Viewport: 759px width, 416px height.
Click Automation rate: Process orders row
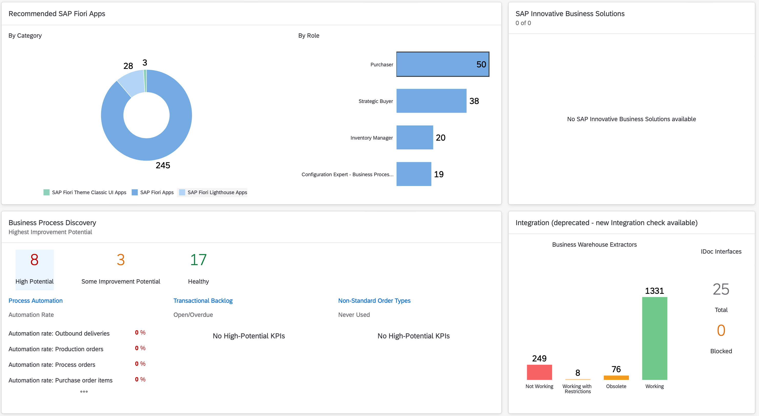click(x=77, y=365)
